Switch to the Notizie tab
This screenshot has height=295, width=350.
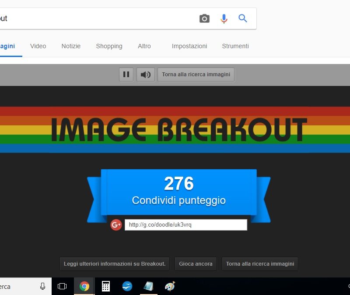(71, 46)
